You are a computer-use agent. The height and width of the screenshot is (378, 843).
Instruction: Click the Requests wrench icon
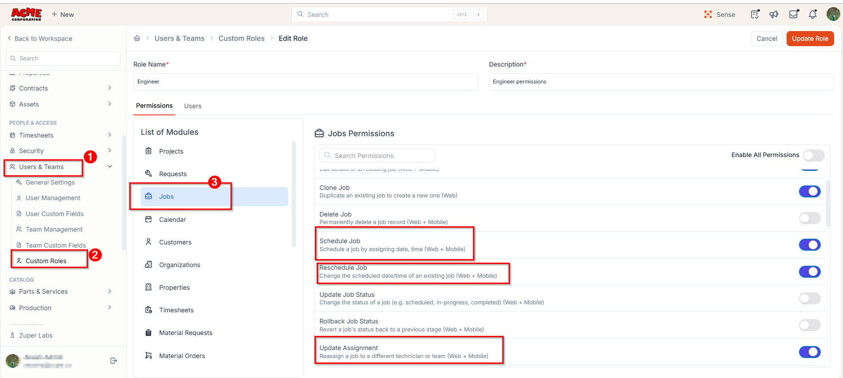(149, 173)
